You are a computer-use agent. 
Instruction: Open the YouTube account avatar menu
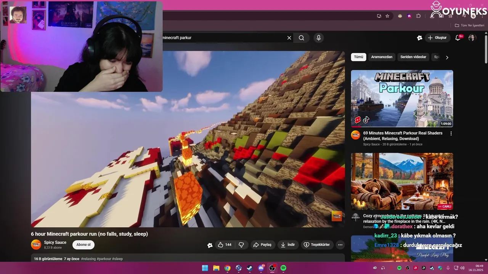point(472,38)
